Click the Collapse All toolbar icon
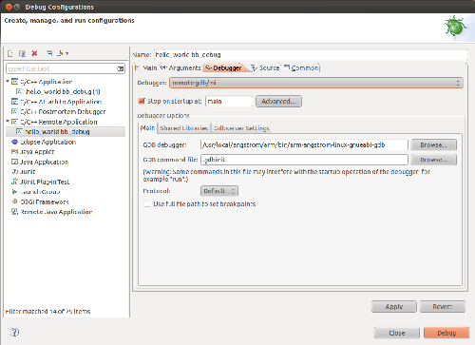475x345 pixels. coord(49,53)
